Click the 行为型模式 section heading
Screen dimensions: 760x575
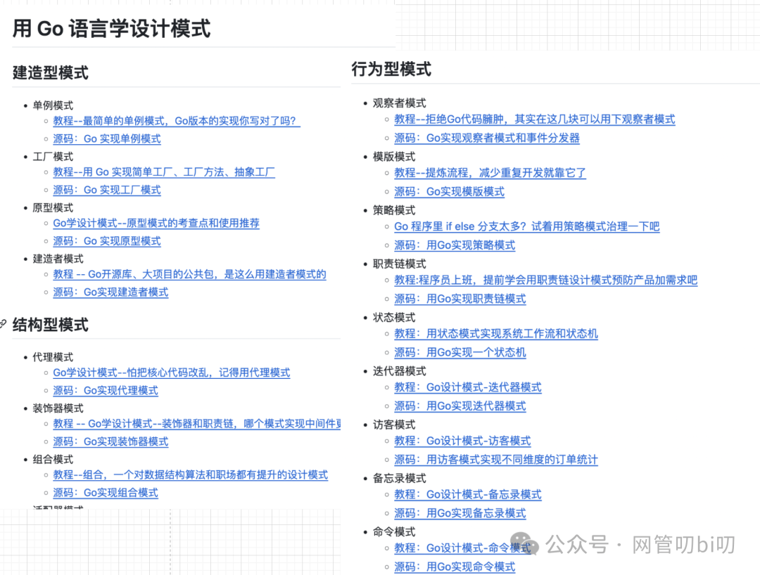click(391, 69)
